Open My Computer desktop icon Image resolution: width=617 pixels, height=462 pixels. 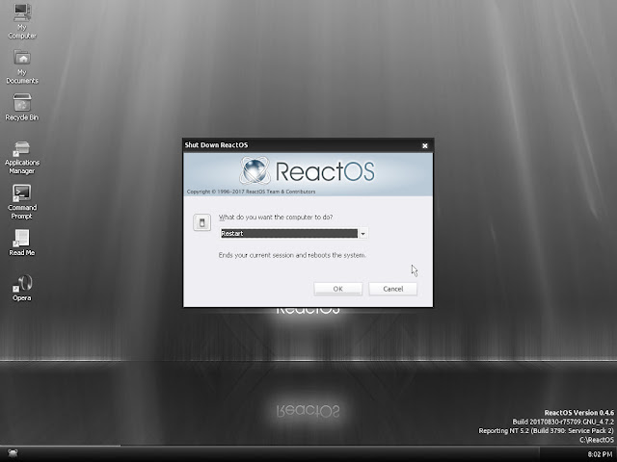tap(22, 20)
